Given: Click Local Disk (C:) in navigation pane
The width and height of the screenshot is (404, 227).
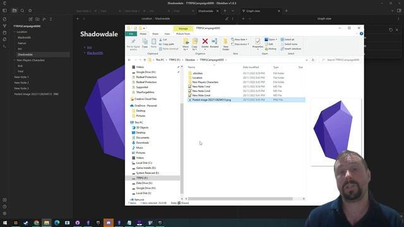Looking at the screenshot, I should [144, 163].
